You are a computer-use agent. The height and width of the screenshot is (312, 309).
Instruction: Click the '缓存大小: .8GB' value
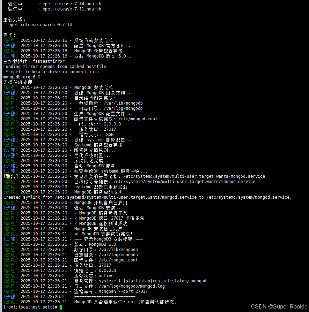tap(96, 135)
